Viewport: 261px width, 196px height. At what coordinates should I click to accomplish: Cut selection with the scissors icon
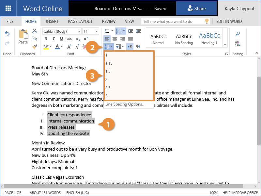[35, 31]
